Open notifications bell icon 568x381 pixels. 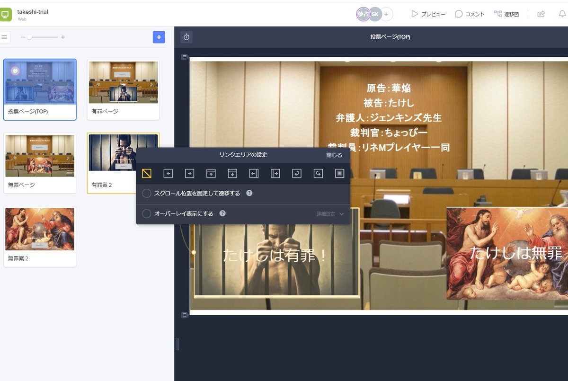[x=562, y=14]
